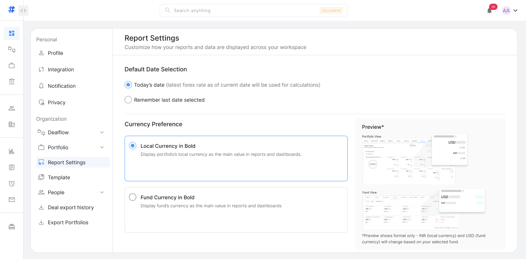526x259 pixels.
Task: Toggle the code brackets collapse icon
Action: click(23, 11)
